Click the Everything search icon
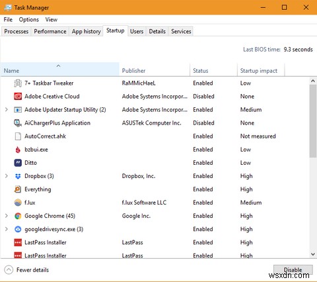 pos(18,189)
